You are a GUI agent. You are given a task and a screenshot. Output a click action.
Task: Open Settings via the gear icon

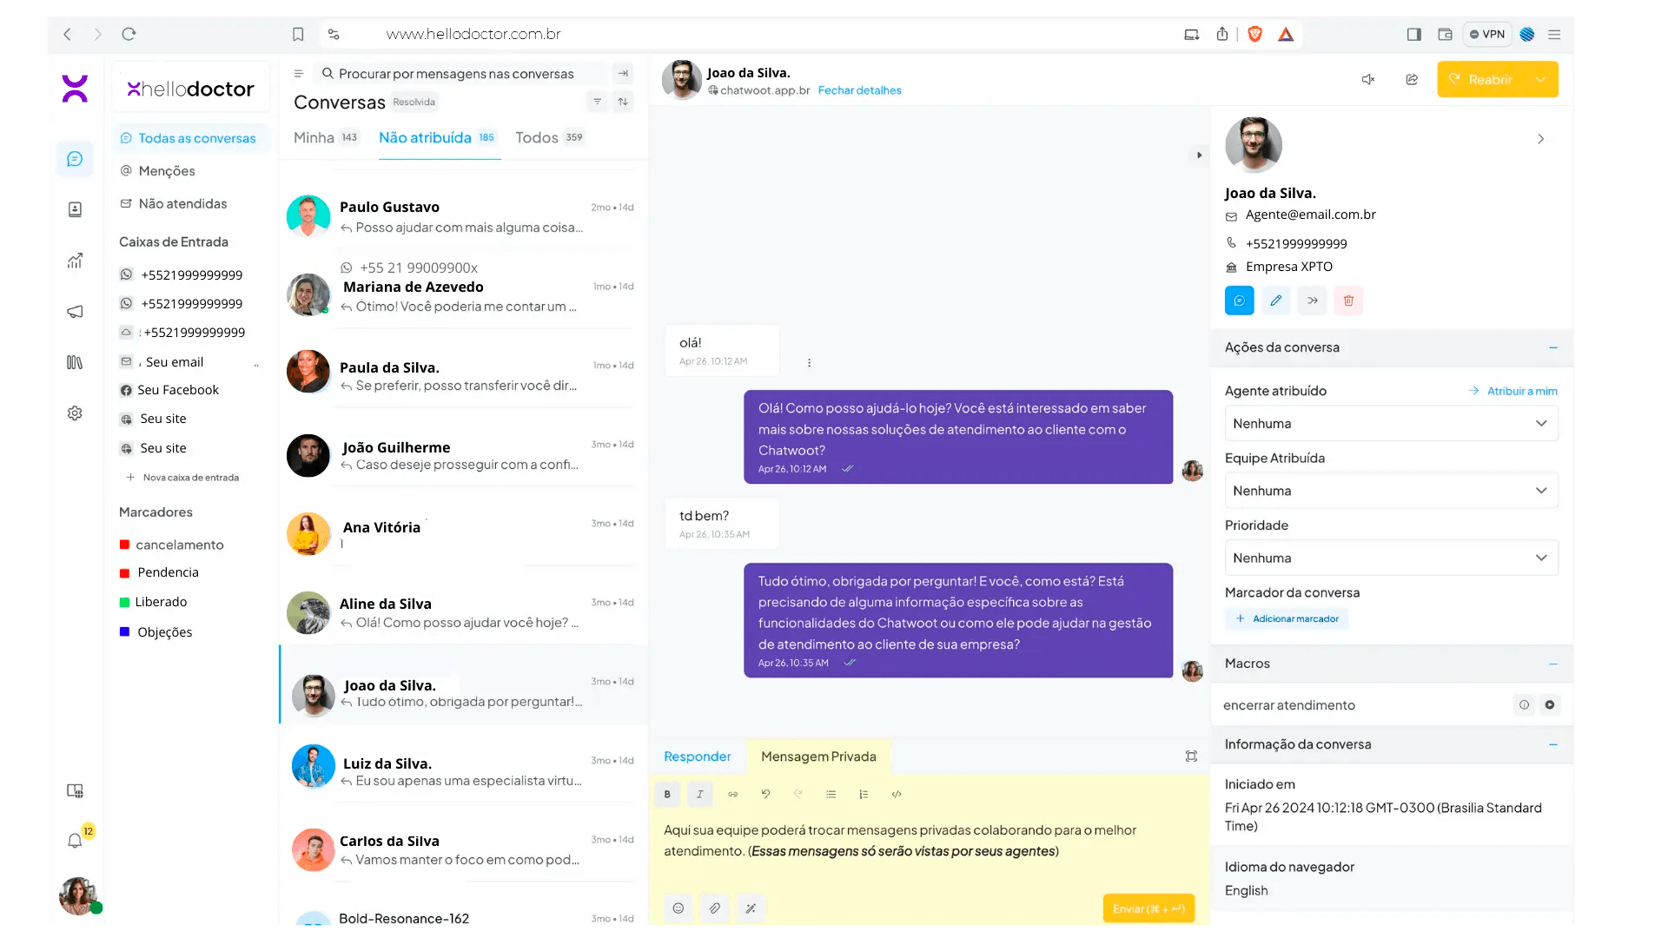[x=75, y=413]
